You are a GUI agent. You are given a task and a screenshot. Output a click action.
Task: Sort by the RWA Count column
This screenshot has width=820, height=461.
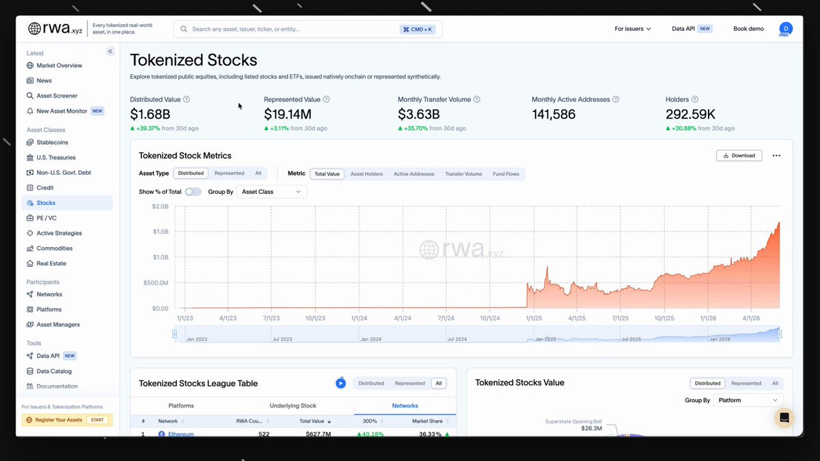[x=252, y=421]
